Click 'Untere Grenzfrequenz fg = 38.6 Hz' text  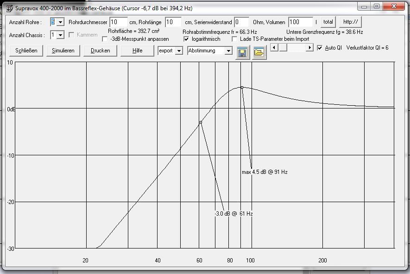tap(324, 32)
